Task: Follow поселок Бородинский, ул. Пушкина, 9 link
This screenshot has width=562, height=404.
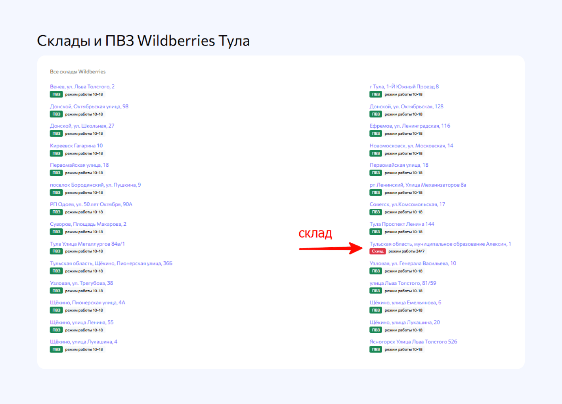Action: [x=95, y=185]
